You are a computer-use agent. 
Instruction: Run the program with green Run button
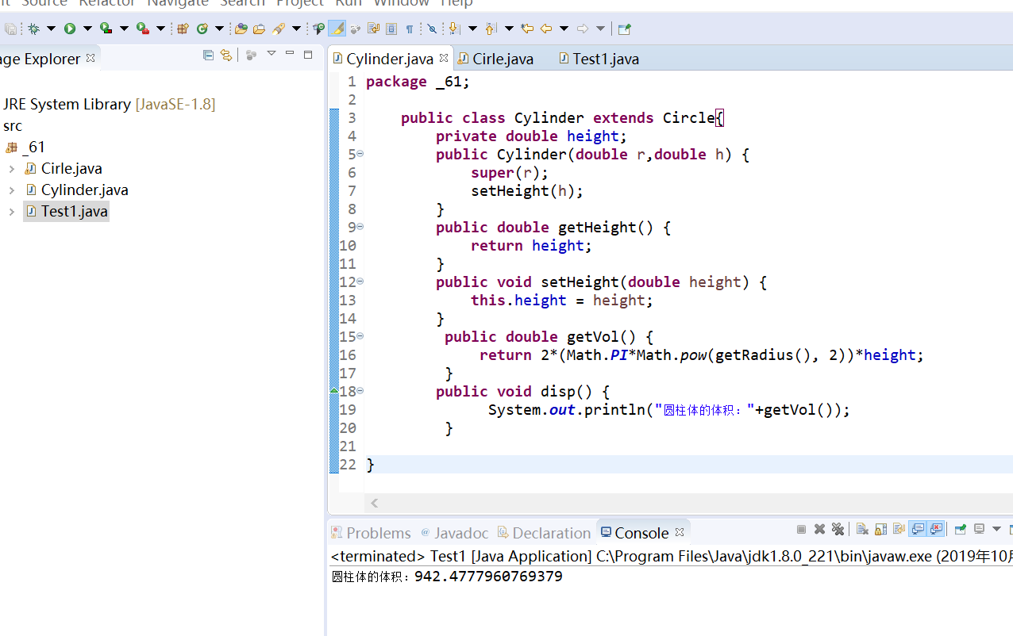tap(70, 29)
